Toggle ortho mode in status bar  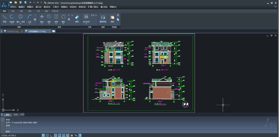click(x=51, y=136)
